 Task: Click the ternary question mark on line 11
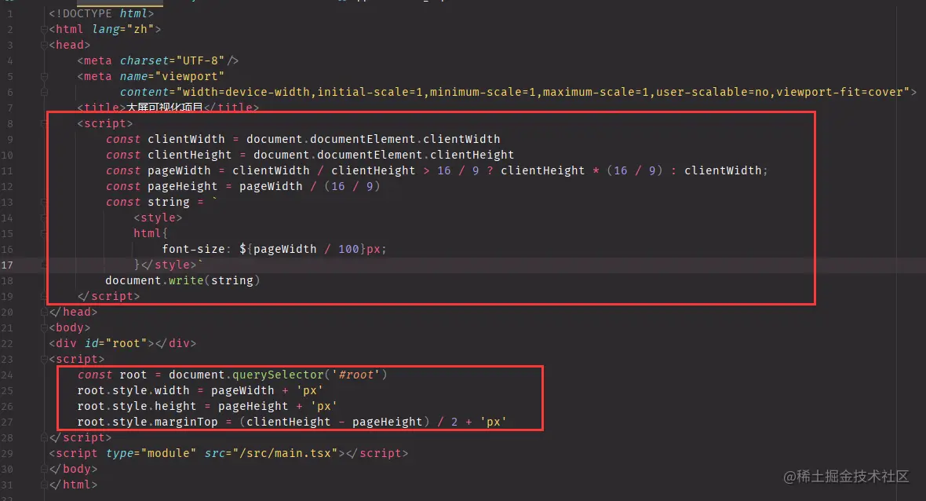coord(490,170)
